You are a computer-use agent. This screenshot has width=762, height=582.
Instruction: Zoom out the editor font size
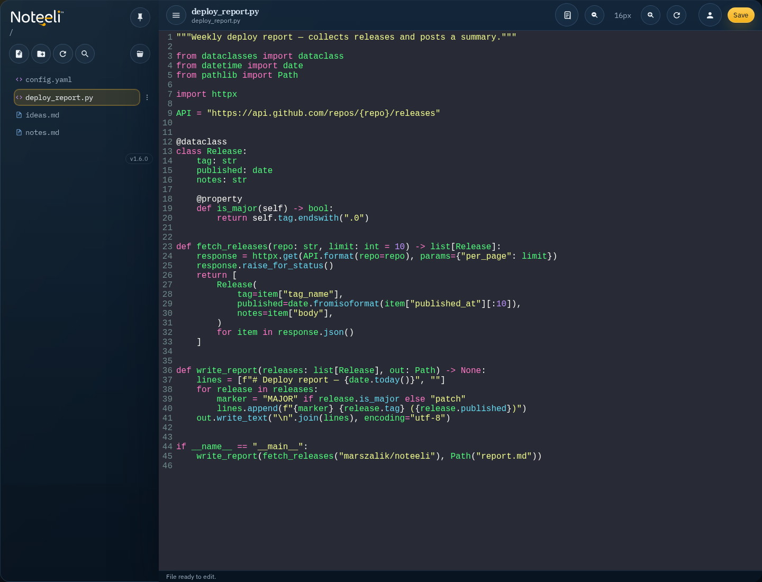pos(595,15)
